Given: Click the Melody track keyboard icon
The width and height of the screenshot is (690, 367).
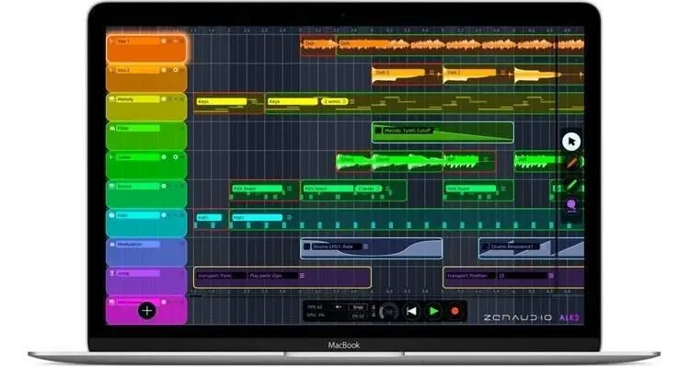Looking at the screenshot, I should click(x=111, y=99).
